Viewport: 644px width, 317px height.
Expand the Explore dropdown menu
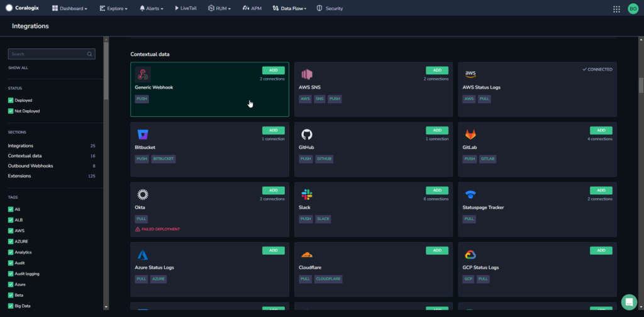[x=114, y=8]
